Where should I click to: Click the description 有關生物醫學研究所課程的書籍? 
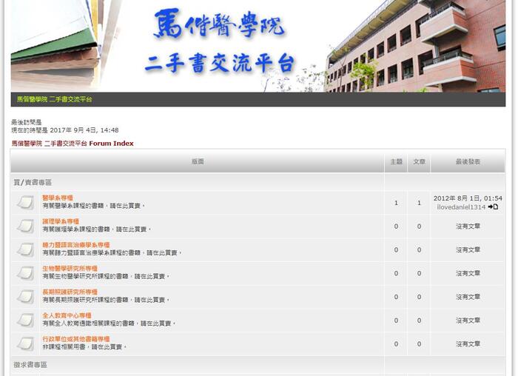106,276
